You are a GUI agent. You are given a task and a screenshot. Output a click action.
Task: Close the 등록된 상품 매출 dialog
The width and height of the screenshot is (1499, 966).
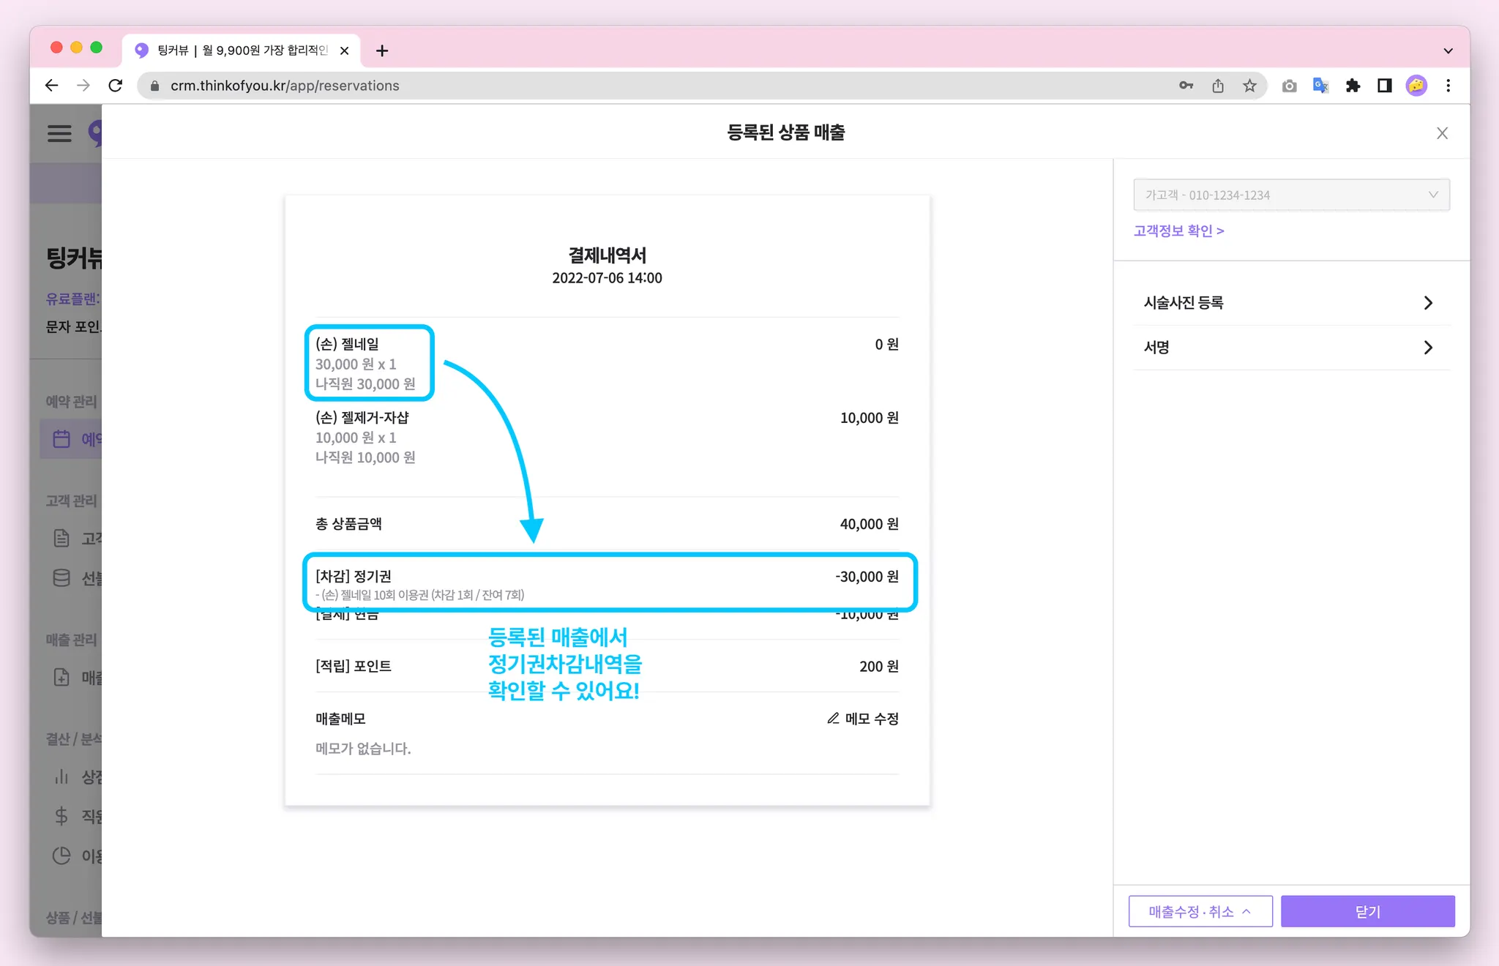[1442, 133]
